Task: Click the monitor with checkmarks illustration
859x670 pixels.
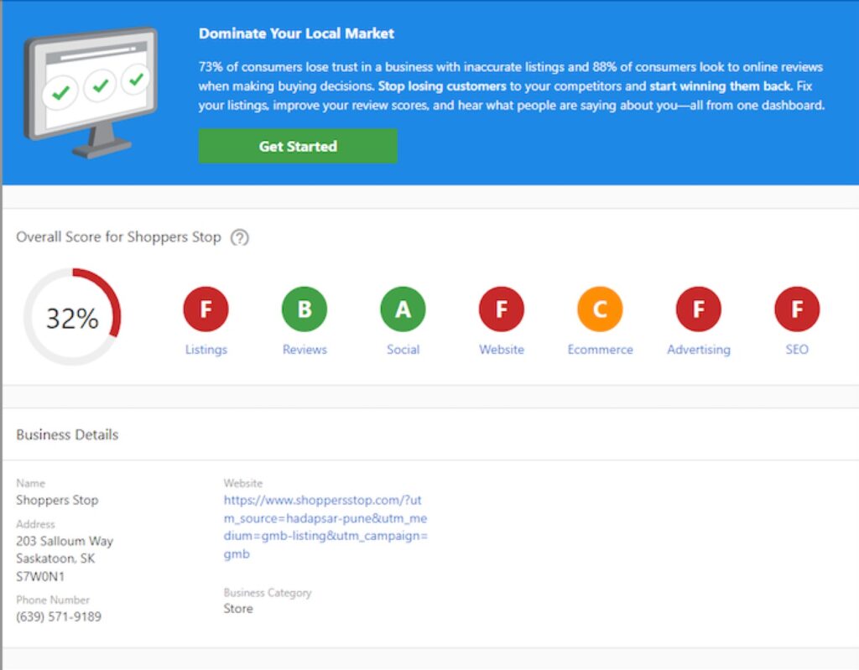Action: coord(91,92)
